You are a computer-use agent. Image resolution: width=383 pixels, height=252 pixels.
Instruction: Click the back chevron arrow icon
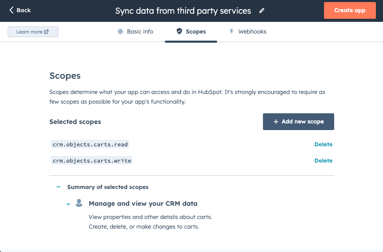[11, 10]
